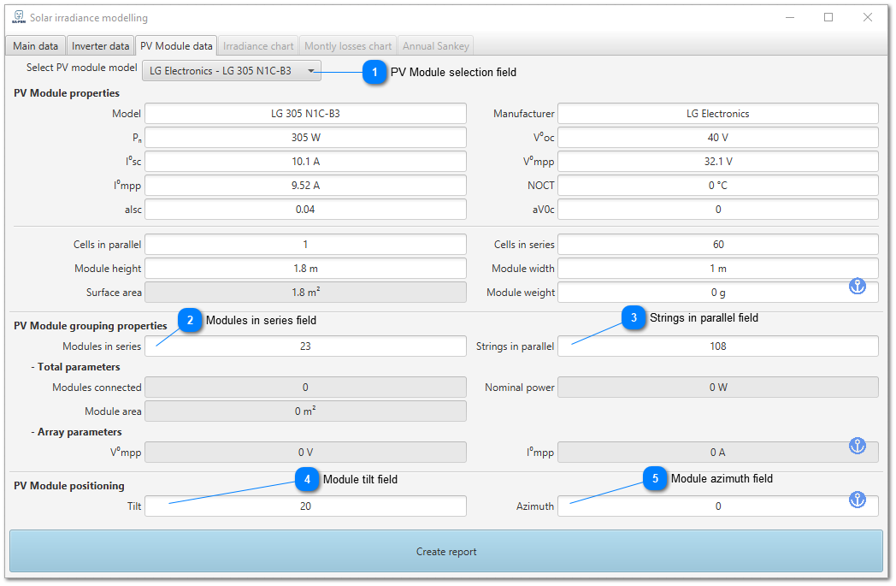This screenshot has height=586, width=896.
Task: Click the Tilt field showing 20
Action: tap(306, 506)
